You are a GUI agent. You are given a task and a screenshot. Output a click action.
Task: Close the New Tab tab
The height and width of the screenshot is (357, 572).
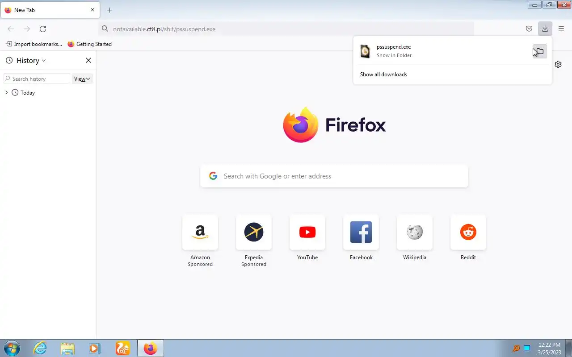(93, 10)
